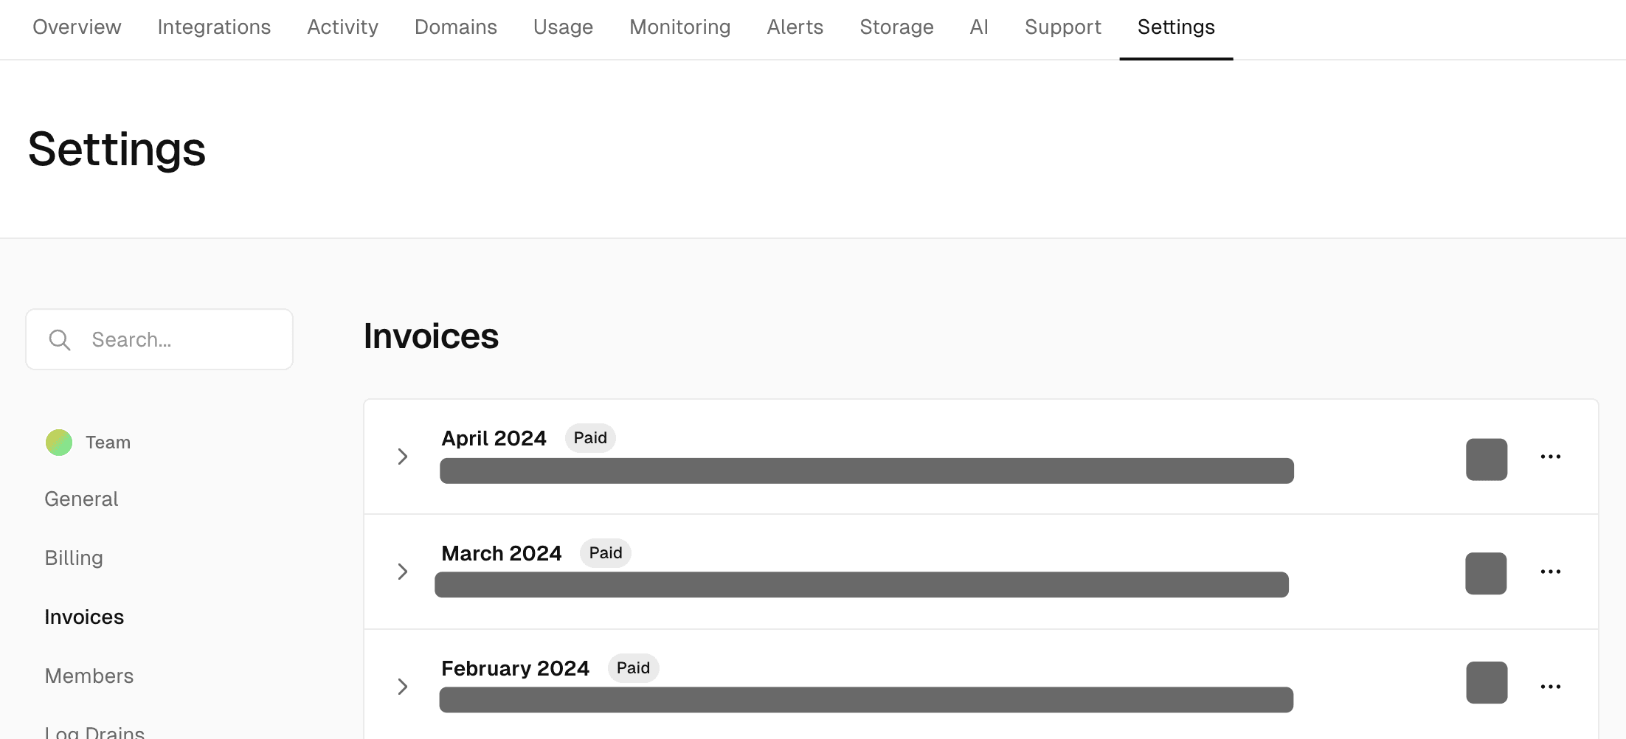Select the Paid badge on April 2024
Screen dimensions: 1626x739
(x=589, y=437)
